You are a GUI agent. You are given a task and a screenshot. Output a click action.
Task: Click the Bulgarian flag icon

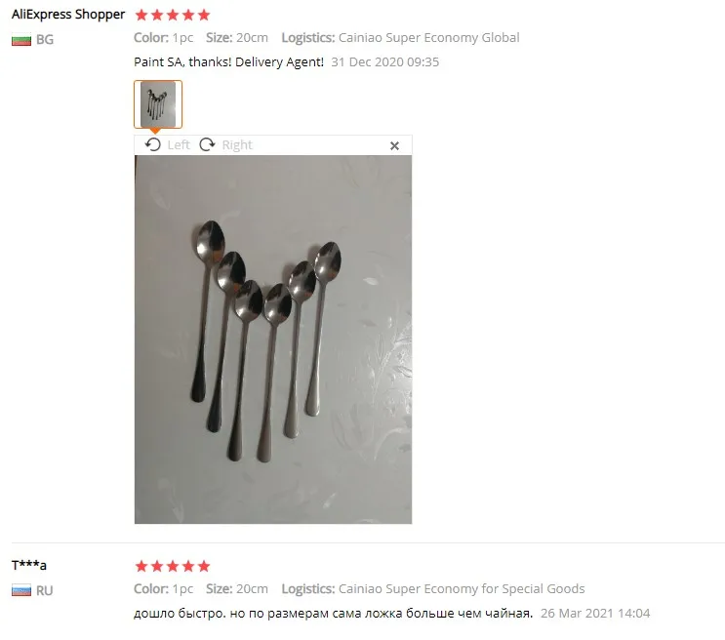pyautogui.click(x=21, y=40)
